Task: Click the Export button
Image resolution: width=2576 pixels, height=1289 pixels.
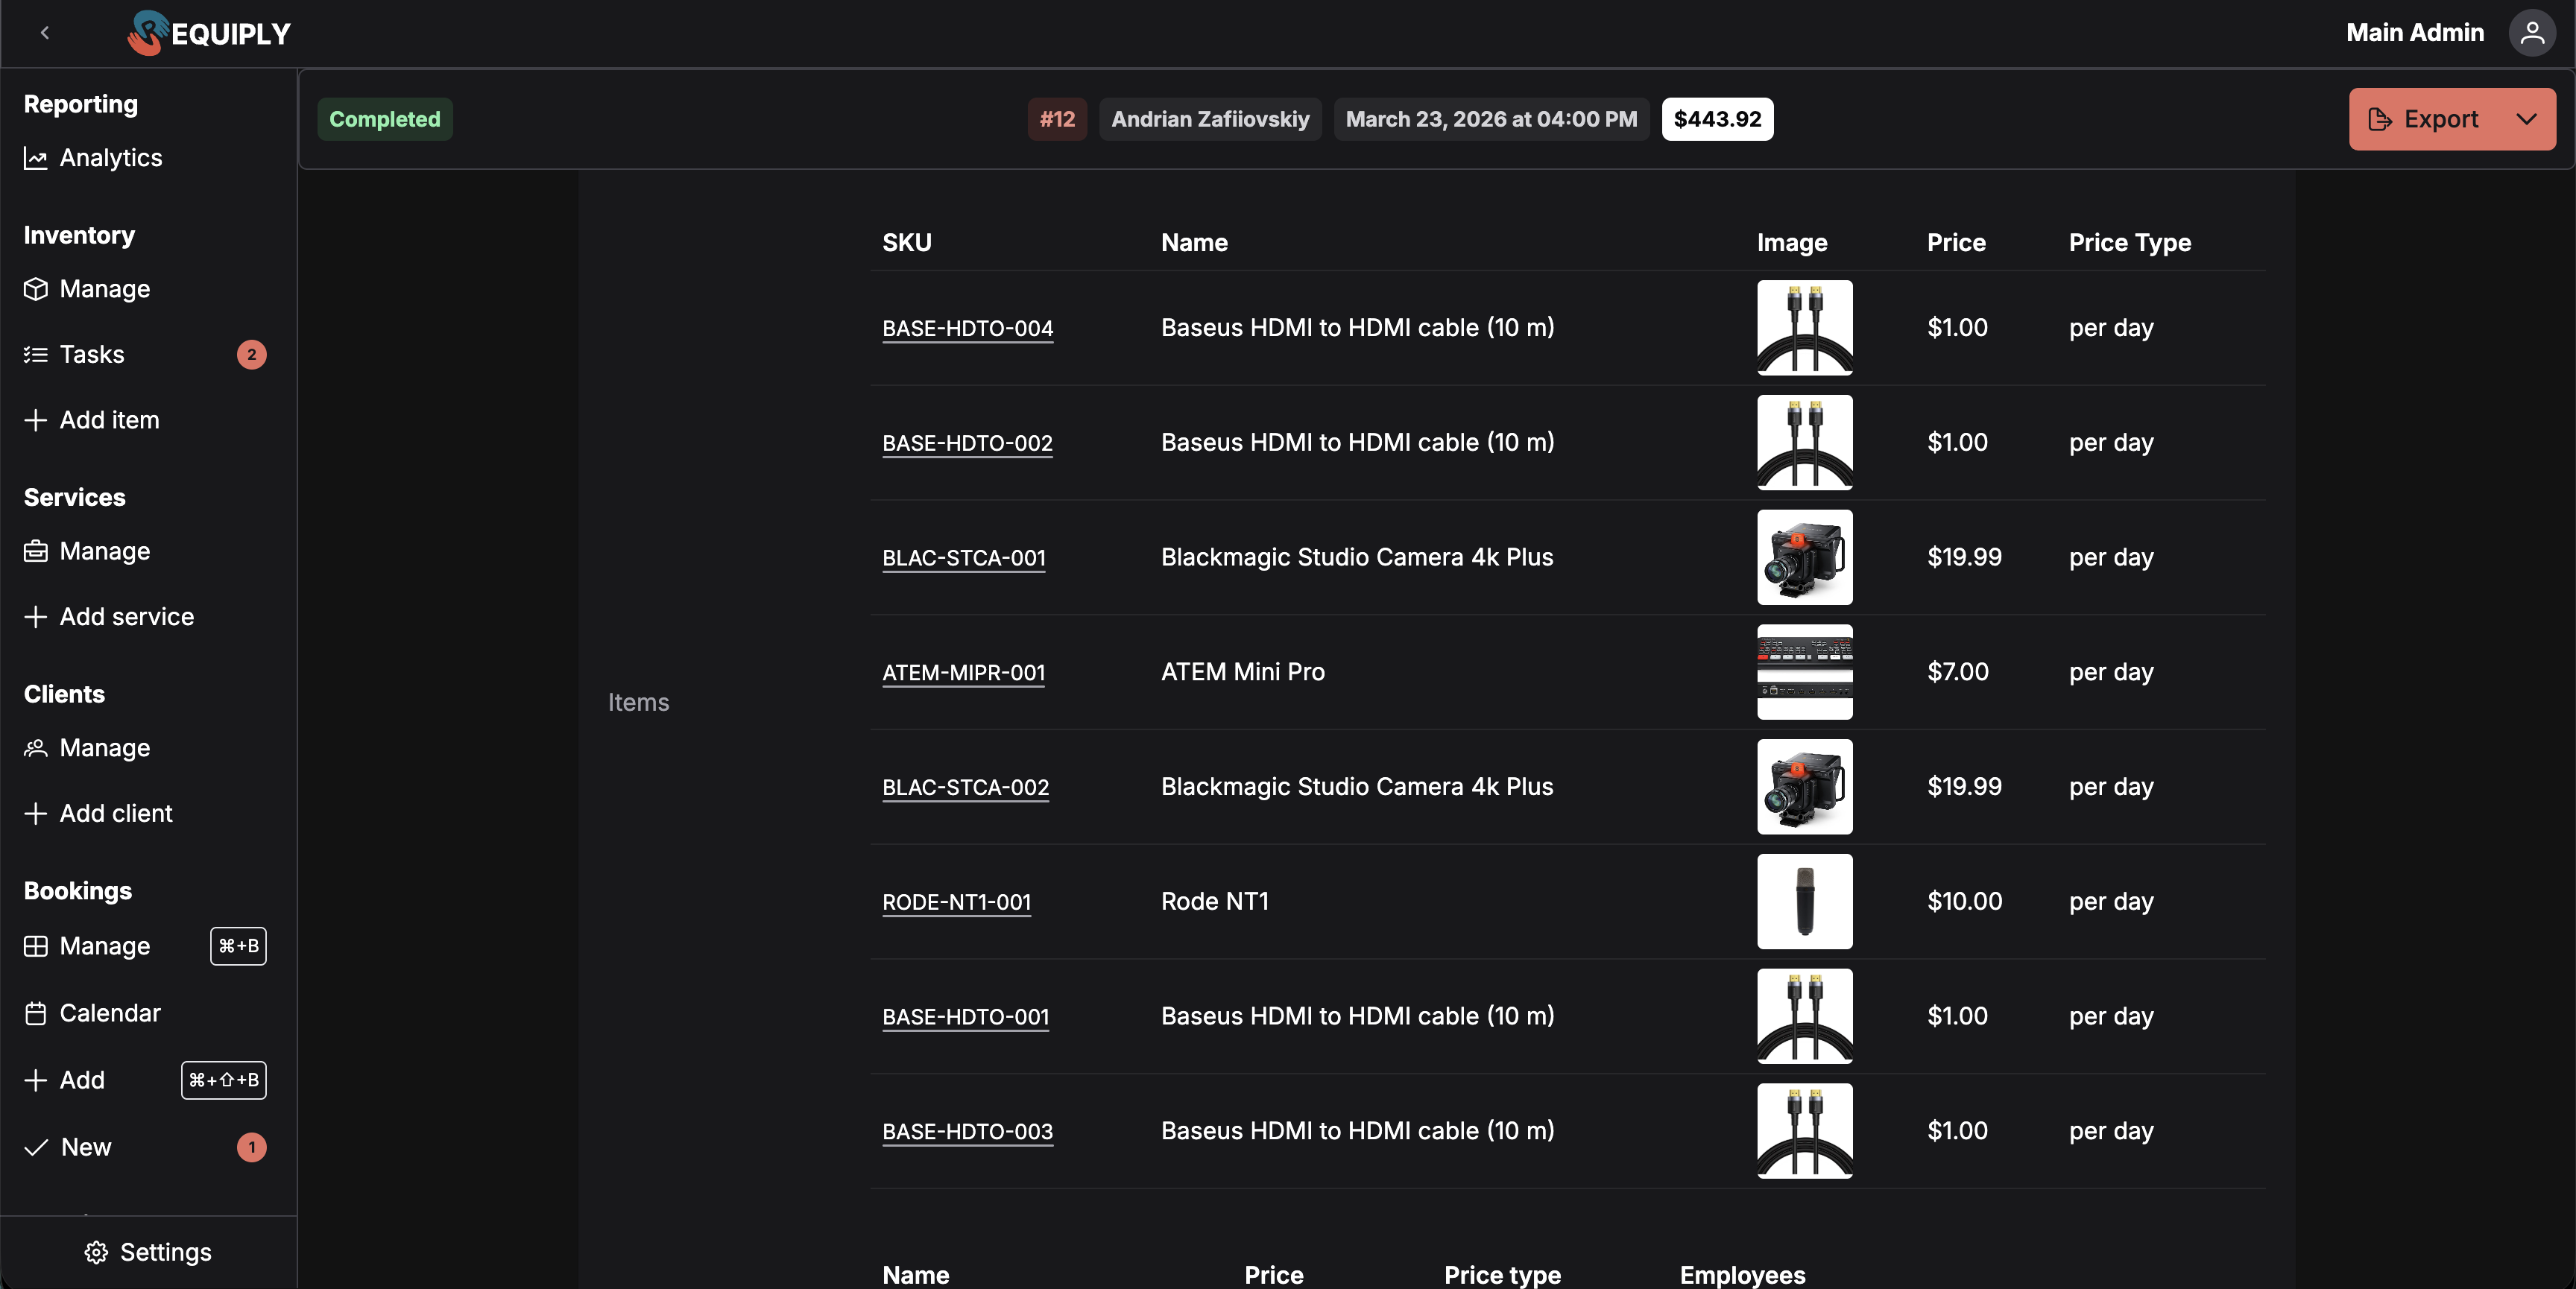Action: pyautogui.click(x=2423, y=119)
